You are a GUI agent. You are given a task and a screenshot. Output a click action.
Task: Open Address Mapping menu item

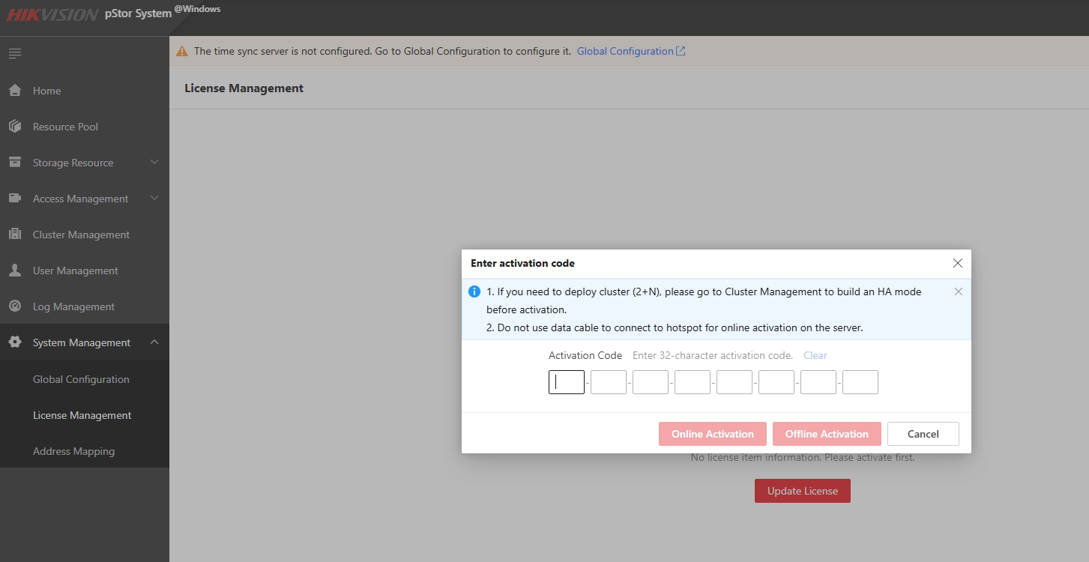pyautogui.click(x=73, y=451)
